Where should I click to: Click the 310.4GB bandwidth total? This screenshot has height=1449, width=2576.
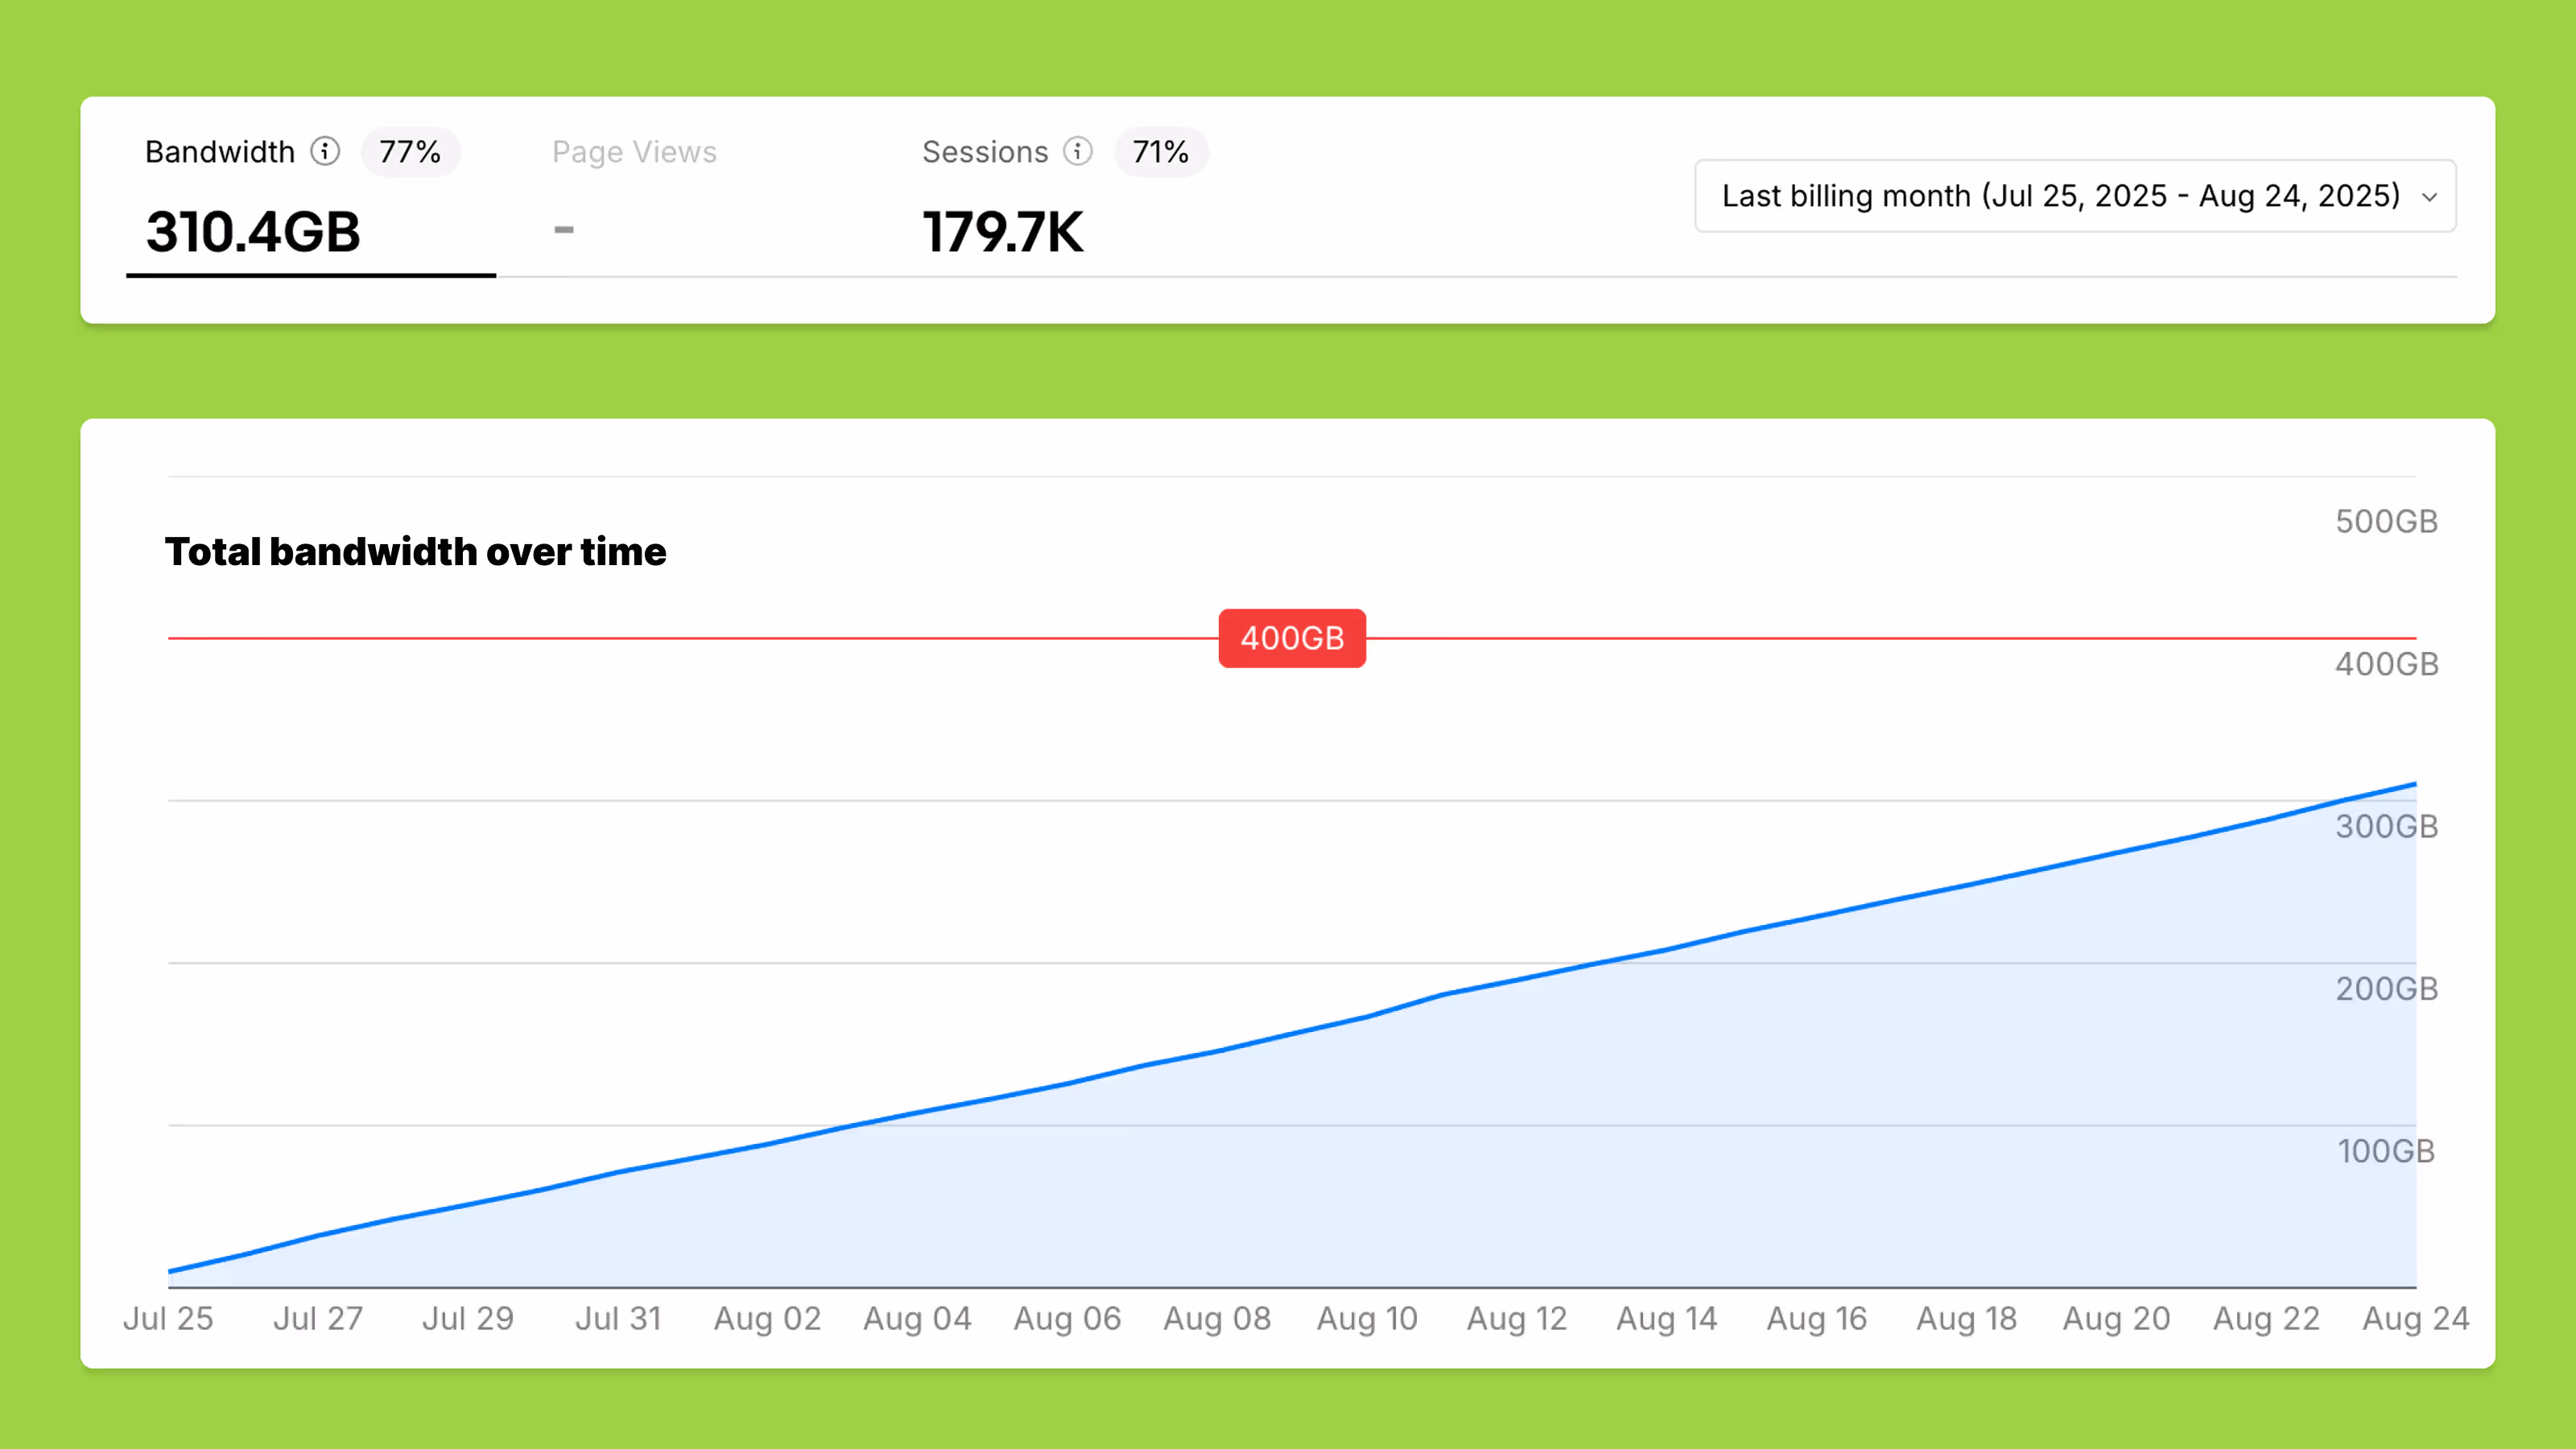(253, 232)
